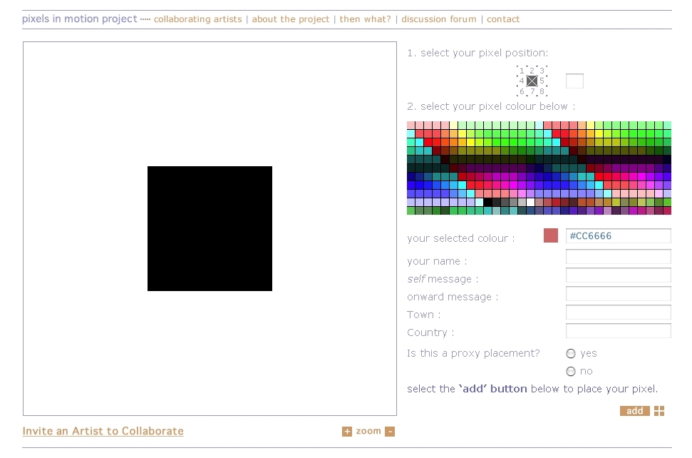Screen dimensions: 692x458
Task: Select pixel position 1 in the selector
Action: 522,71
